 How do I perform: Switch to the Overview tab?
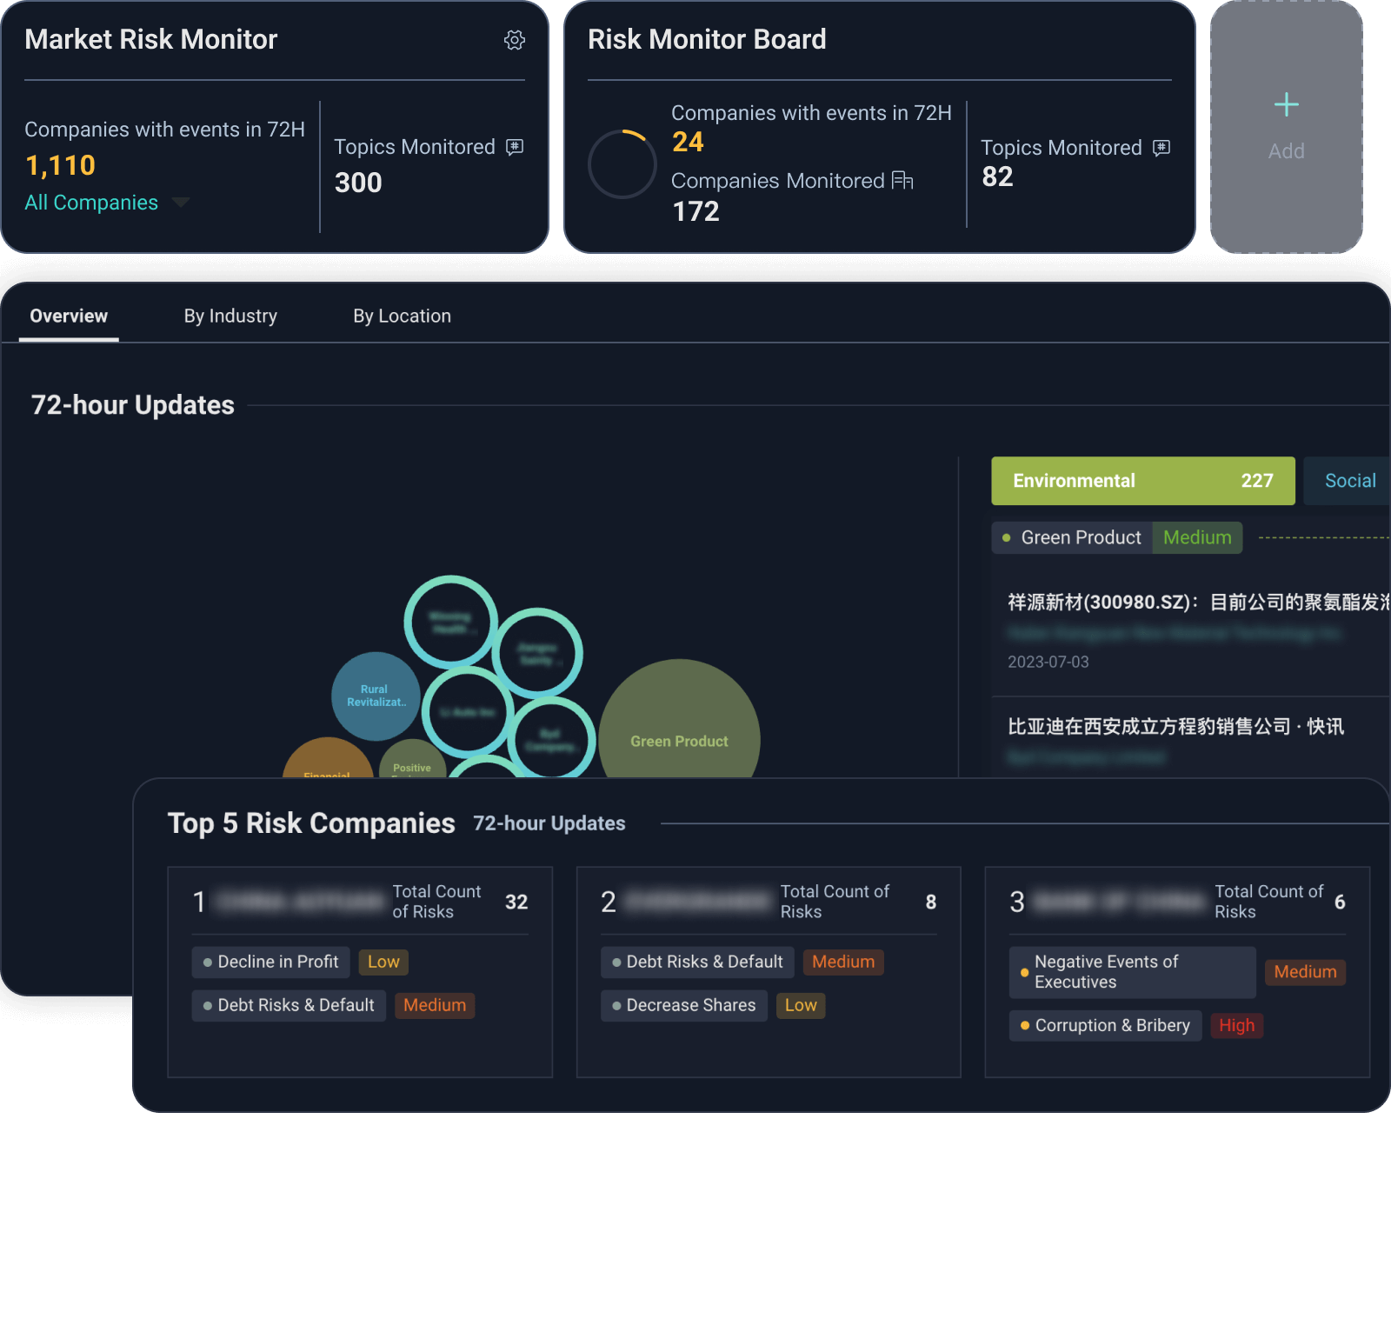(x=69, y=316)
